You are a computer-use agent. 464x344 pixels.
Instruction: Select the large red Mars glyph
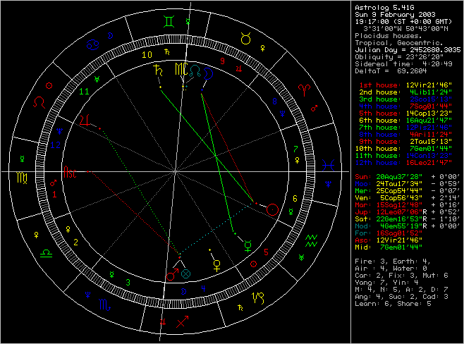172,275
